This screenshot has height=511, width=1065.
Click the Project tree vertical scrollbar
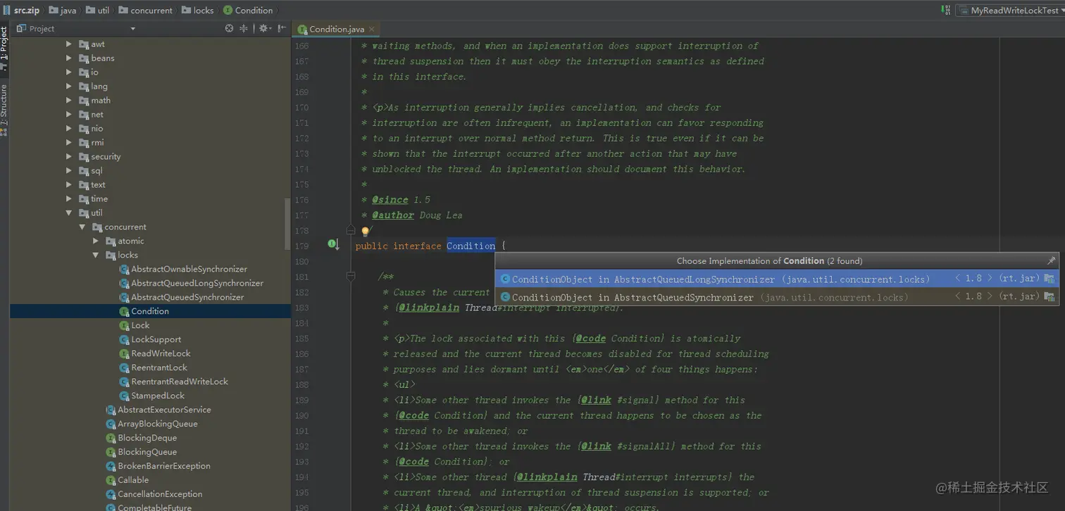click(287, 222)
